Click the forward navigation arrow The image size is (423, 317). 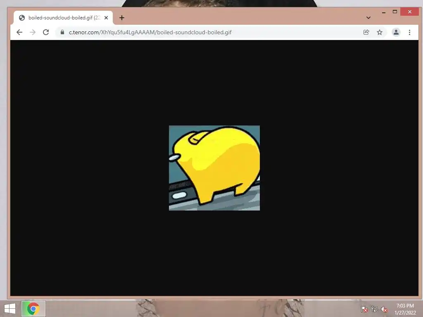(x=33, y=32)
